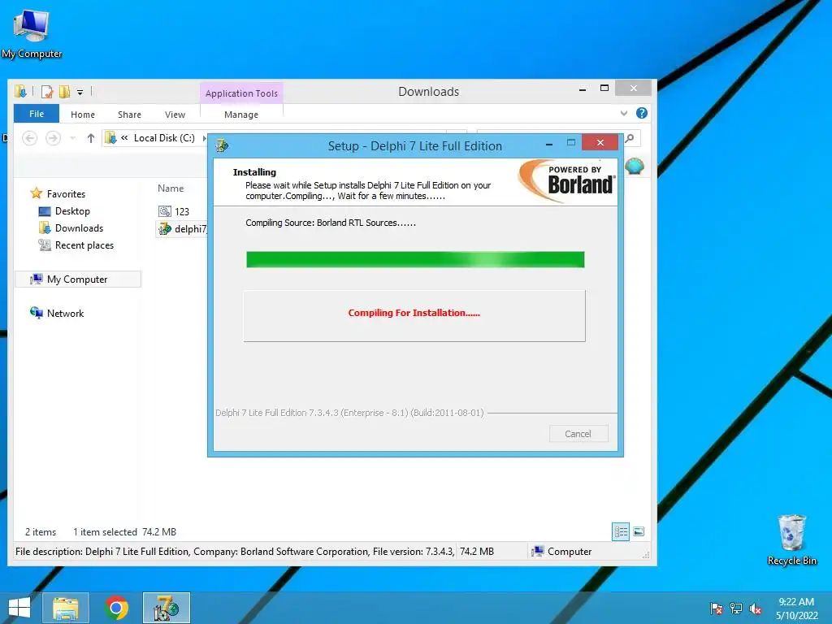Click the Cancel button in Setup dialog
Screen dimensions: 832x624
pyautogui.click(x=578, y=434)
